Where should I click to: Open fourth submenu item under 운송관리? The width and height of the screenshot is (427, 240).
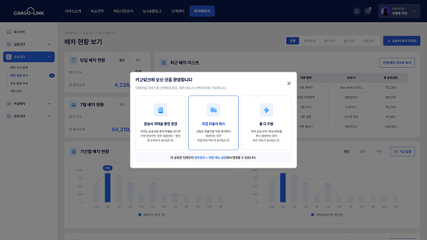coord(16,91)
